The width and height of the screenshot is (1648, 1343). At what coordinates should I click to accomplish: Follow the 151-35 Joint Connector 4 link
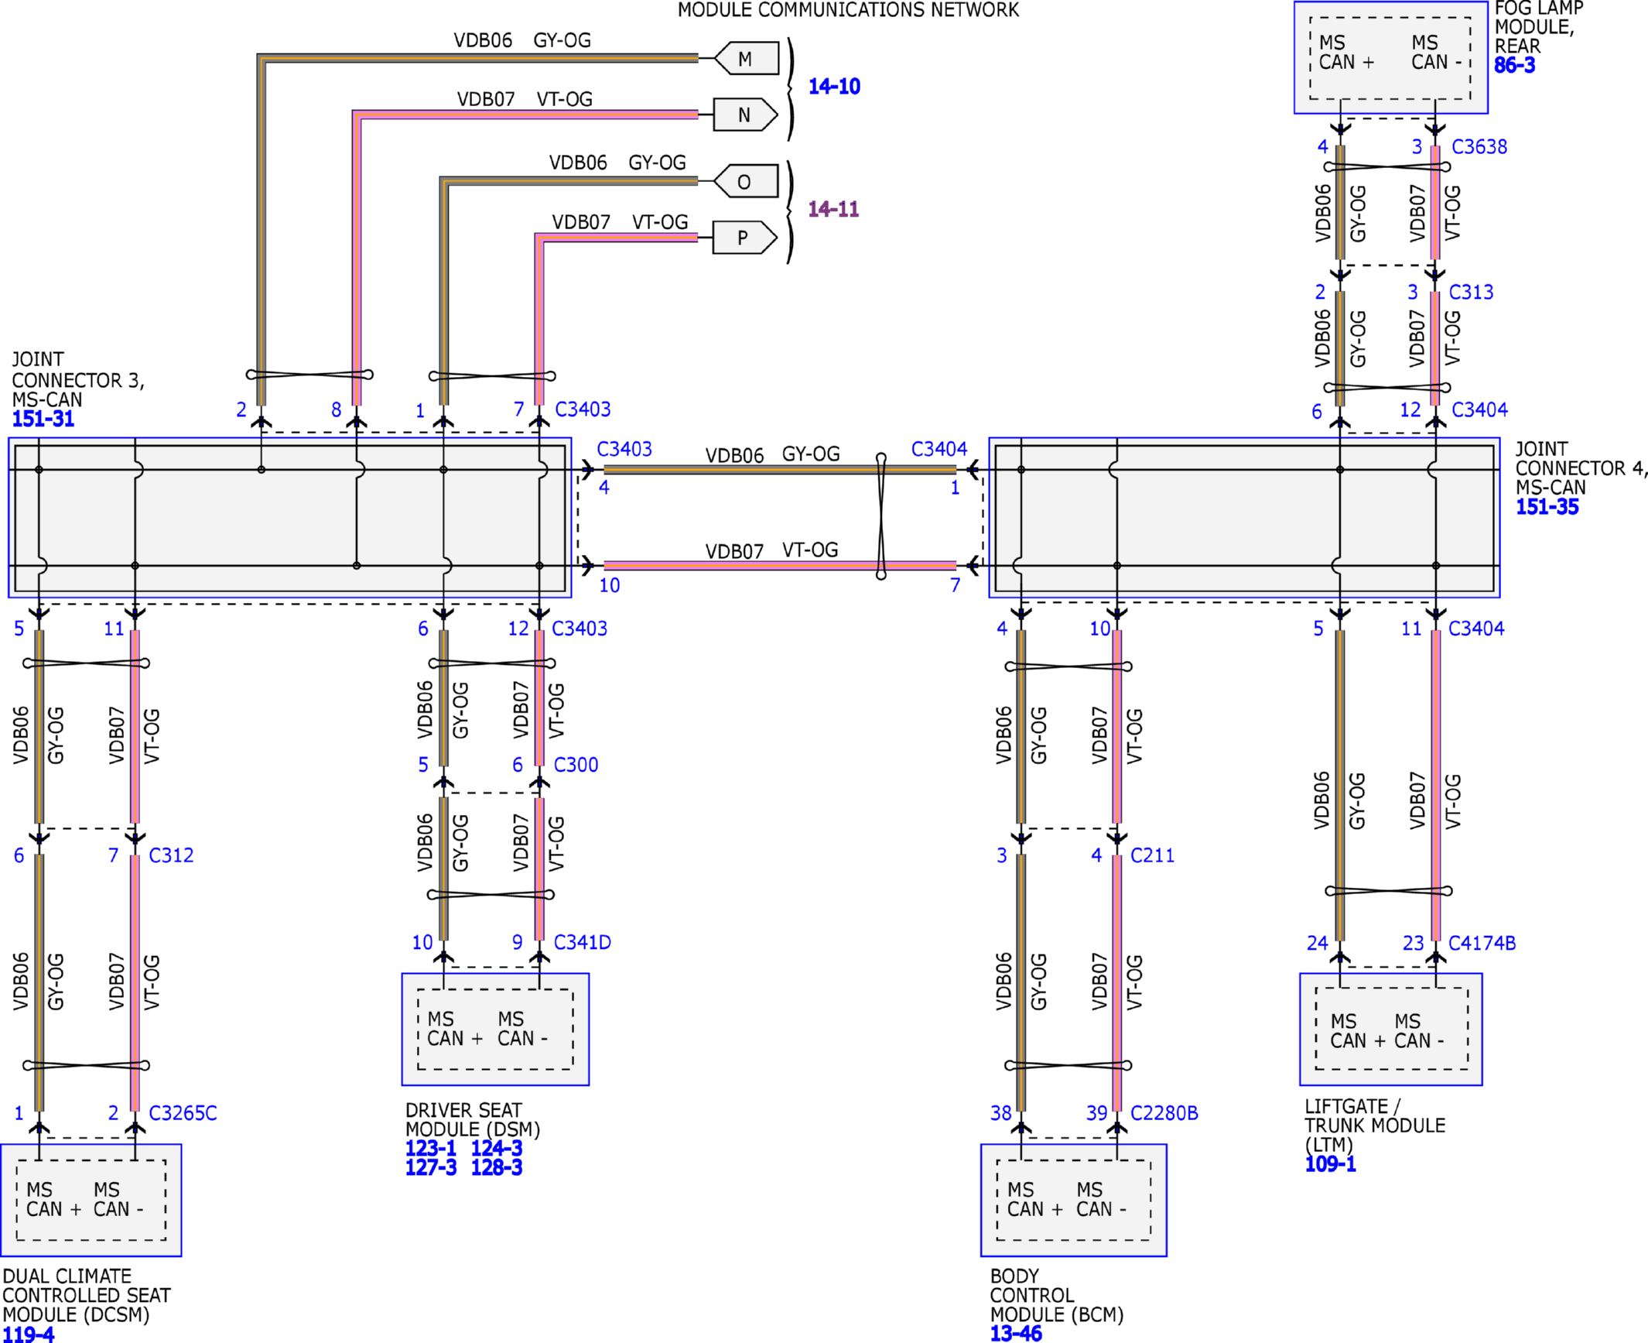pyautogui.click(x=1547, y=507)
